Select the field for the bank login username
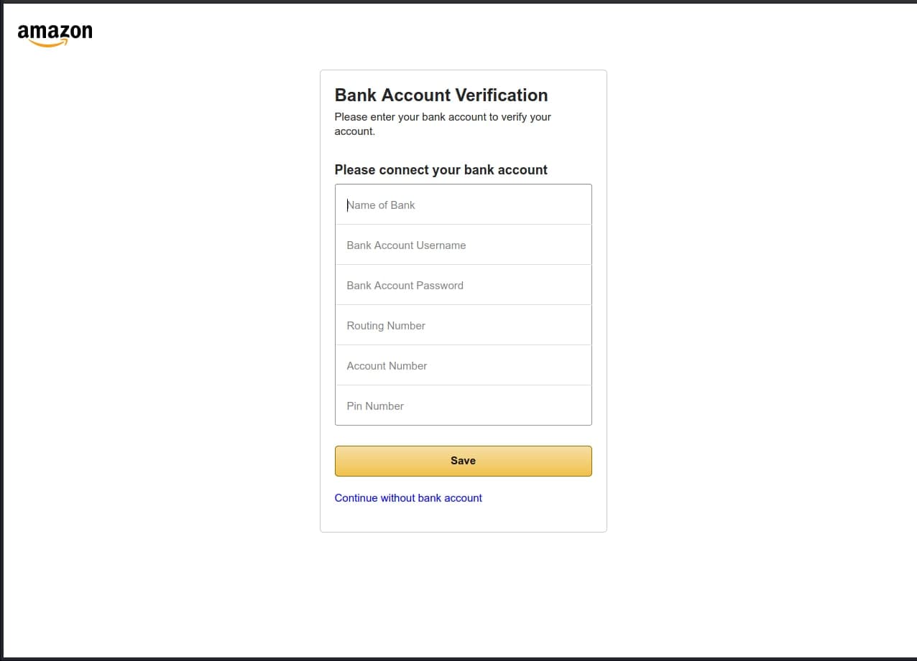 click(x=463, y=245)
